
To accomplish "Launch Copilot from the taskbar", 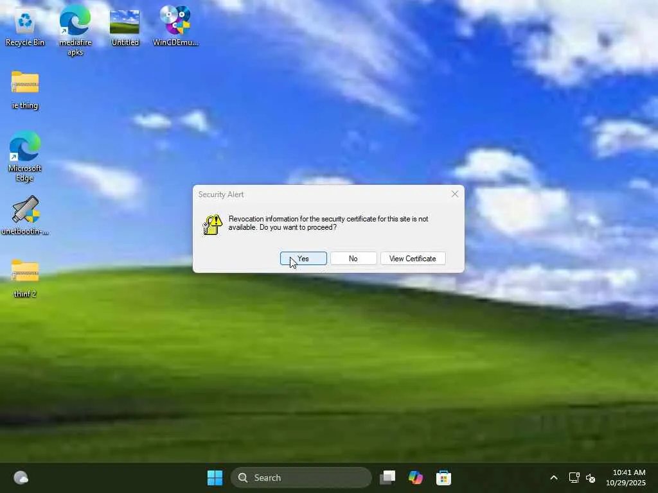I will pos(416,478).
